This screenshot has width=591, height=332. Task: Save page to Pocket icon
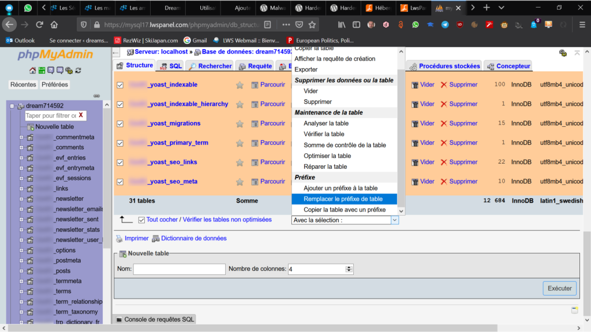pos(300,25)
